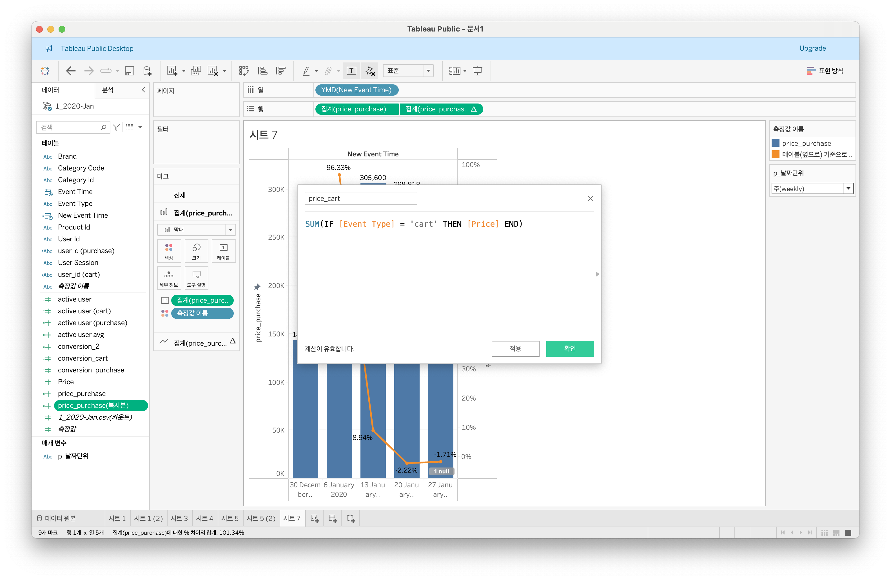
Task: Click the sort ascending toolbar icon
Action: tap(262, 71)
